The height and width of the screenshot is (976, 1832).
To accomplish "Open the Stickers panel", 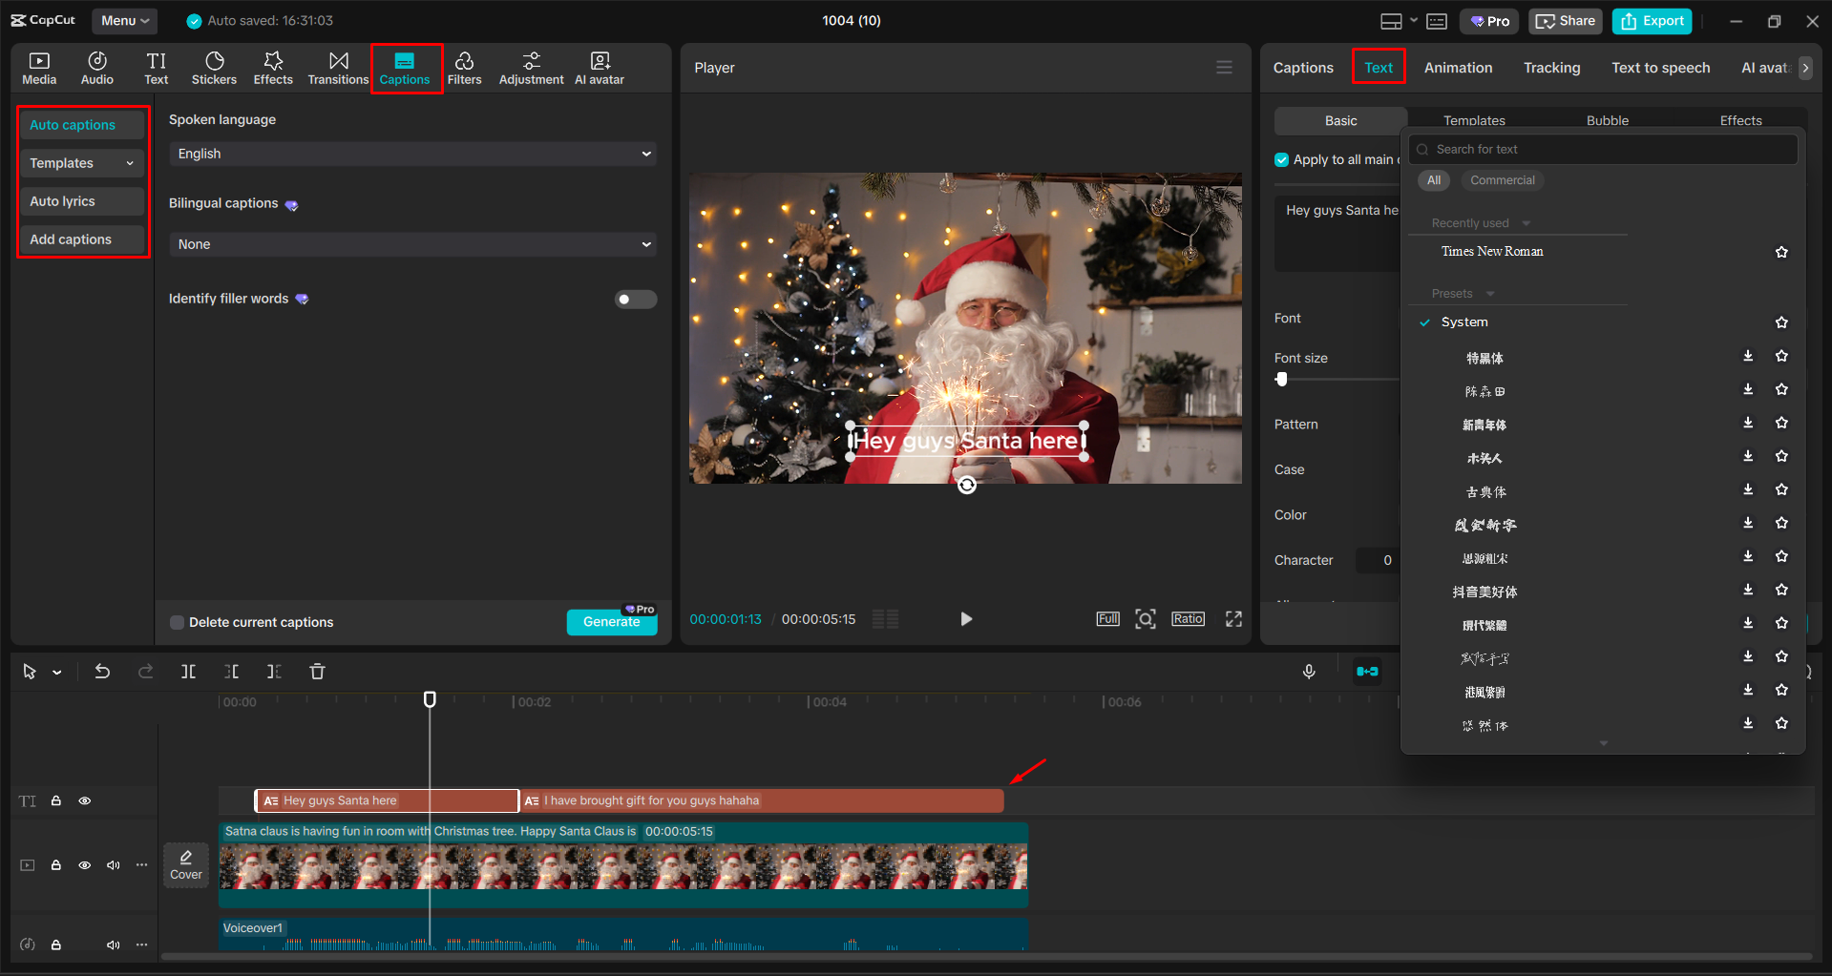I will [214, 67].
